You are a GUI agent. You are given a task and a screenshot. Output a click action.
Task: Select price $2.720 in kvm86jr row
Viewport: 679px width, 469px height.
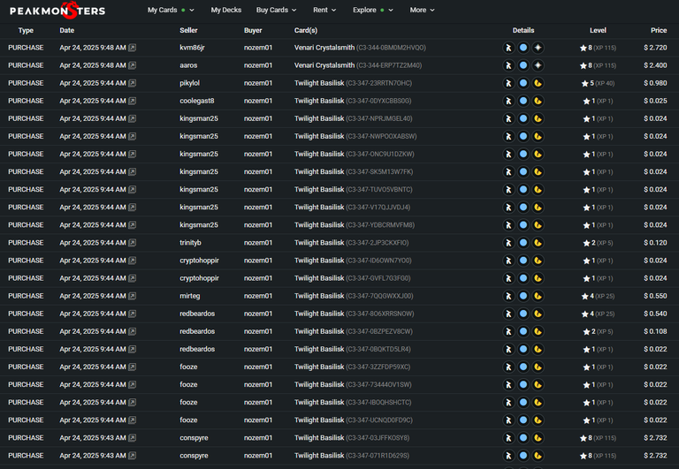(655, 48)
